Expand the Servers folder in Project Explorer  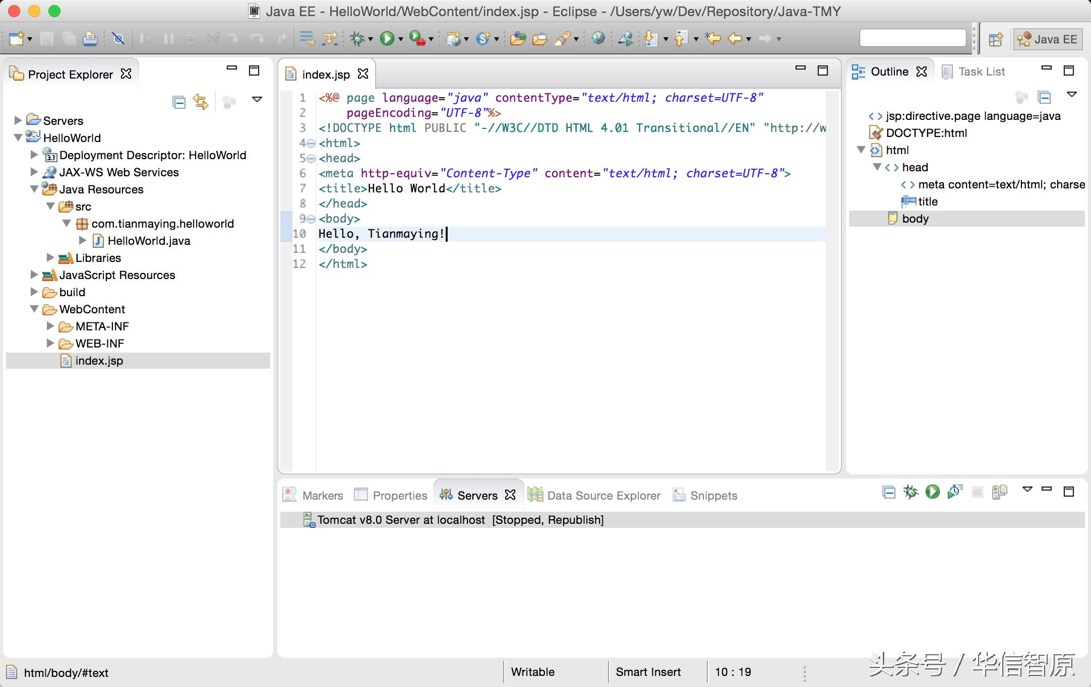[x=18, y=120]
